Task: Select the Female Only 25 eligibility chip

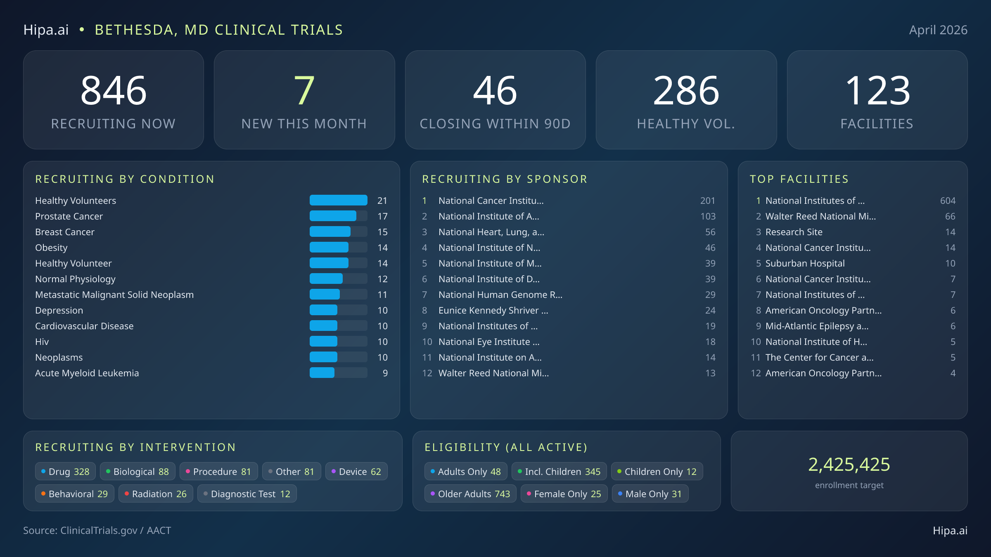Action: point(564,493)
